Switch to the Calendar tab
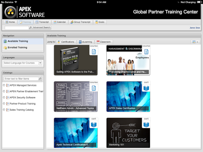This screenshot has width=203, height=152. 60,22
